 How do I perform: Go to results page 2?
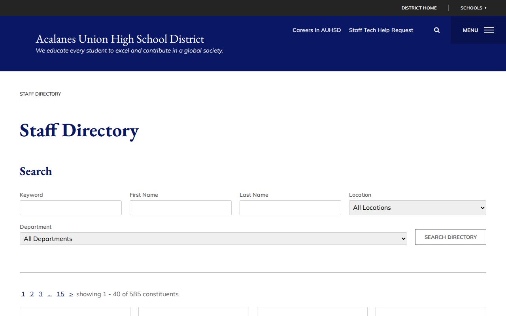(x=32, y=294)
